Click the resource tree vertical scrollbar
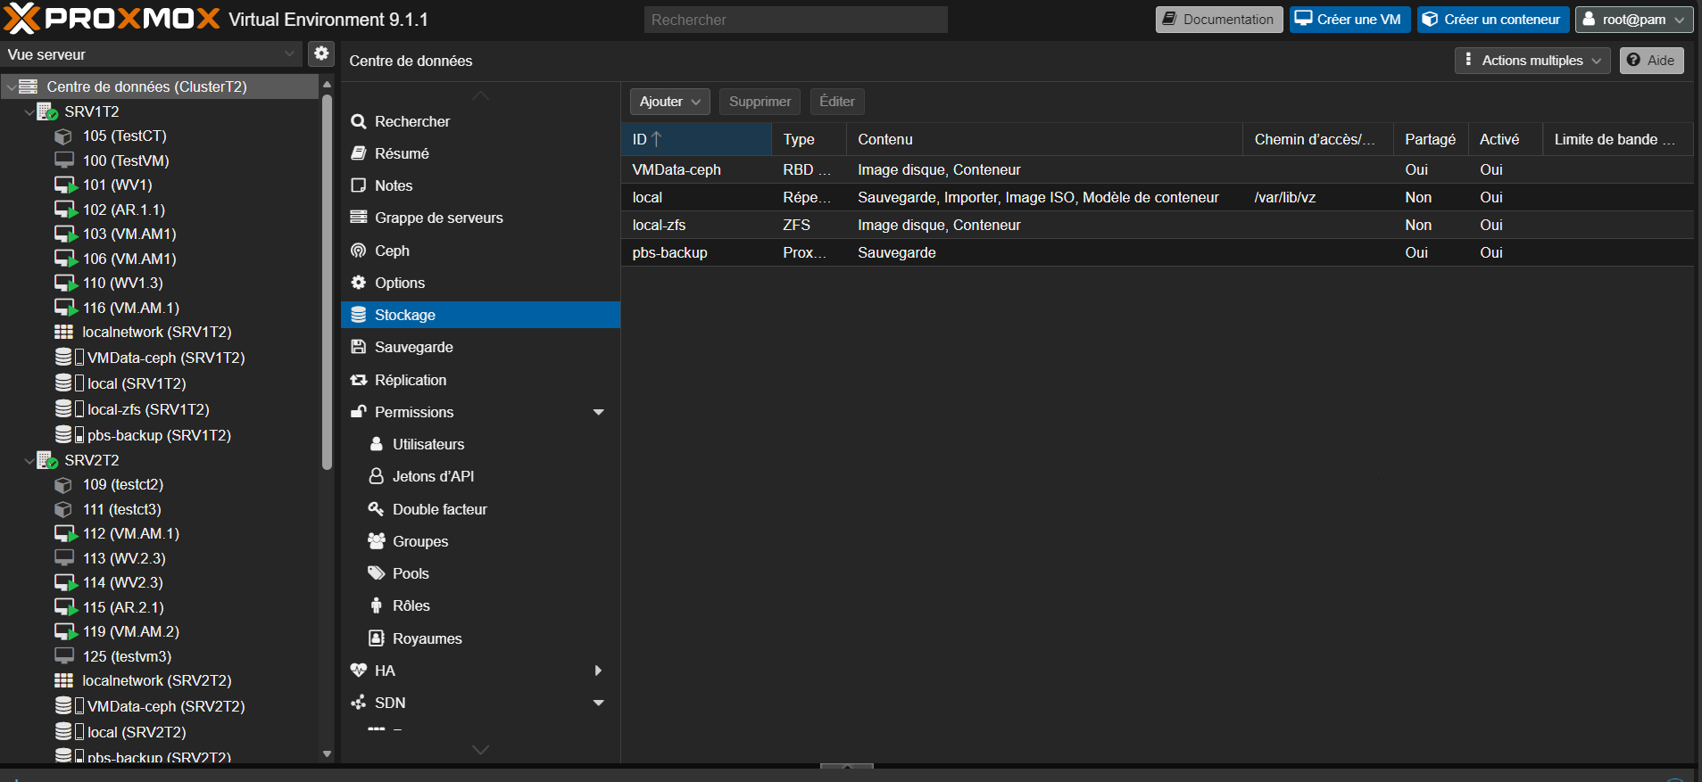 (x=327, y=281)
